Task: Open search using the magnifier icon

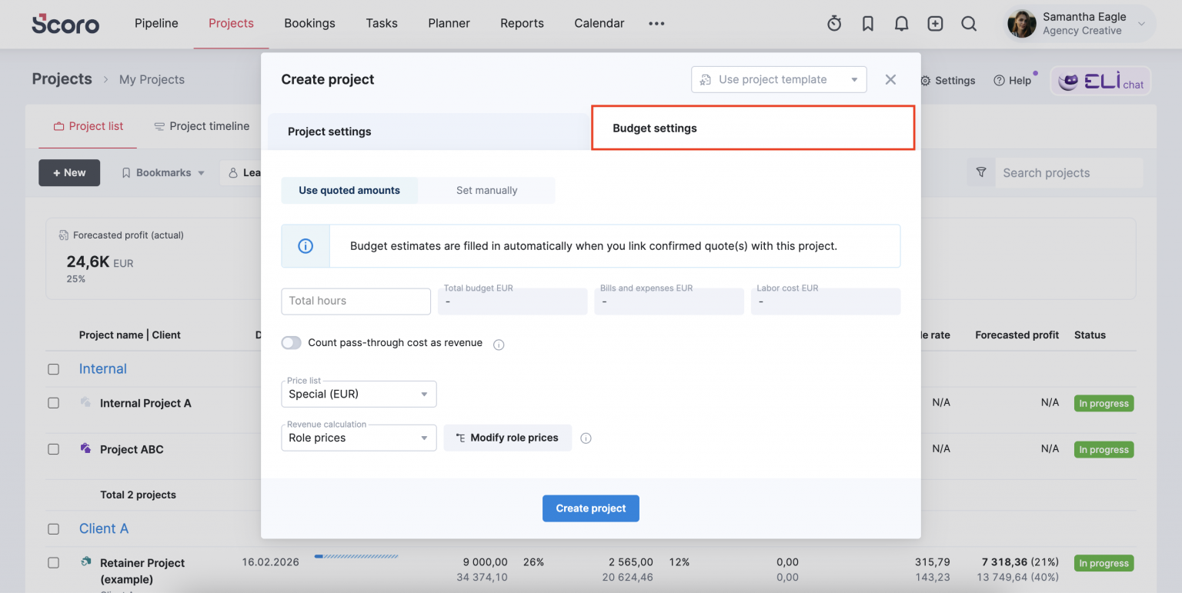Action: [x=969, y=23]
